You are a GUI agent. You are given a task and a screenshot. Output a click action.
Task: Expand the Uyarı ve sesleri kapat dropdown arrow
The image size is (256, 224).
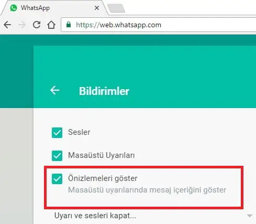point(250,216)
